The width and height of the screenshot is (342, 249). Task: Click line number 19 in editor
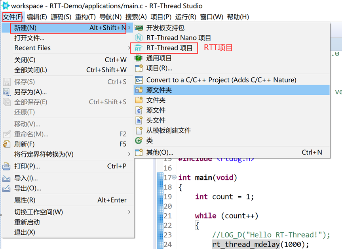point(167,197)
